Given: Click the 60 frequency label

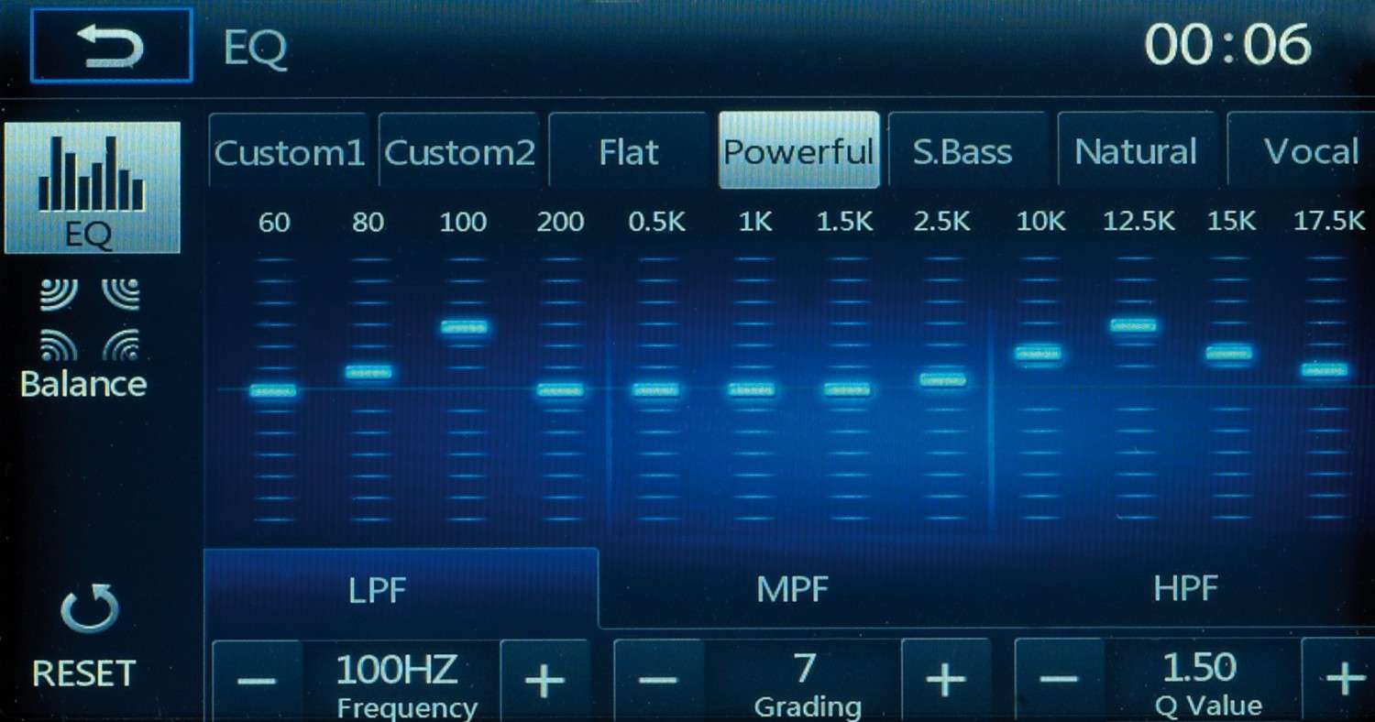Looking at the screenshot, I should coord(274,223).
